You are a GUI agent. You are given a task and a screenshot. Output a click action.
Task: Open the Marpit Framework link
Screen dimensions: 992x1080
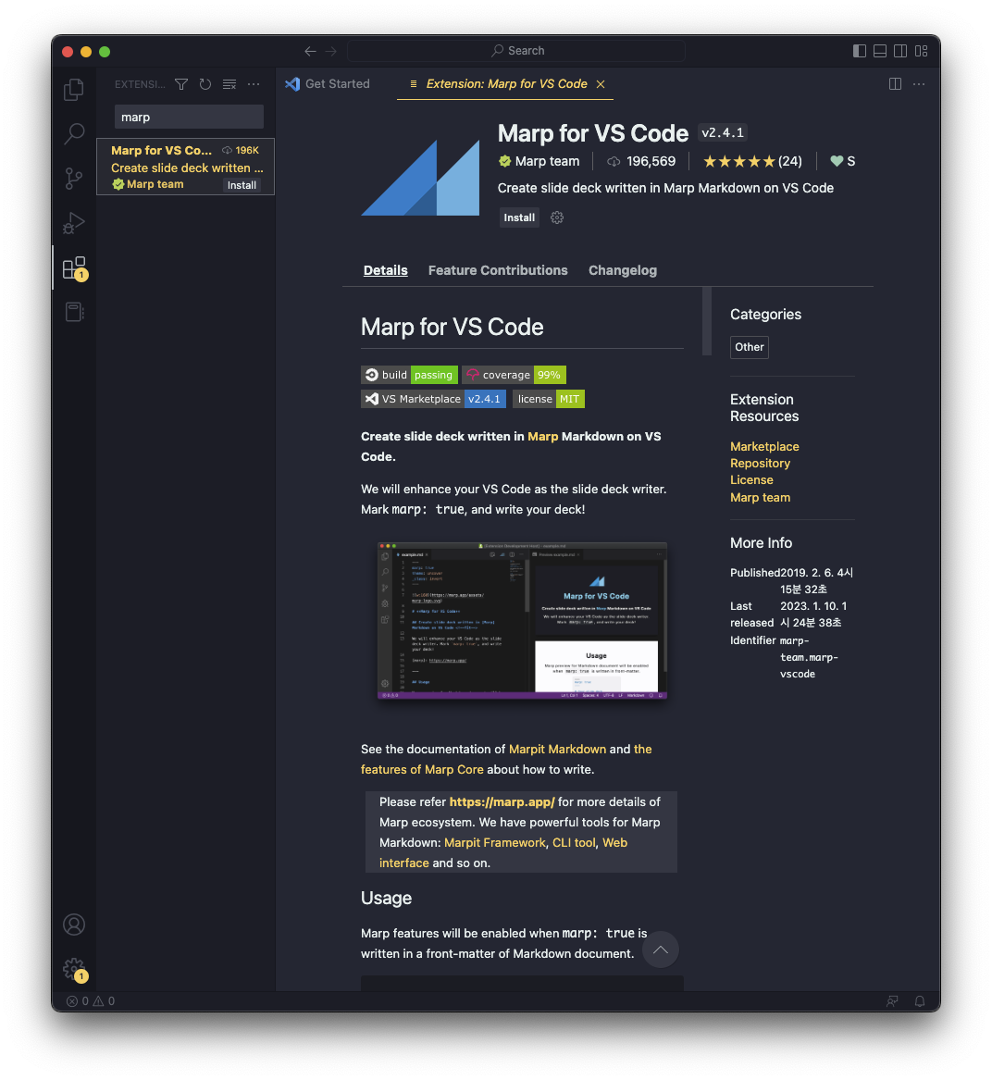click(495, 842)
